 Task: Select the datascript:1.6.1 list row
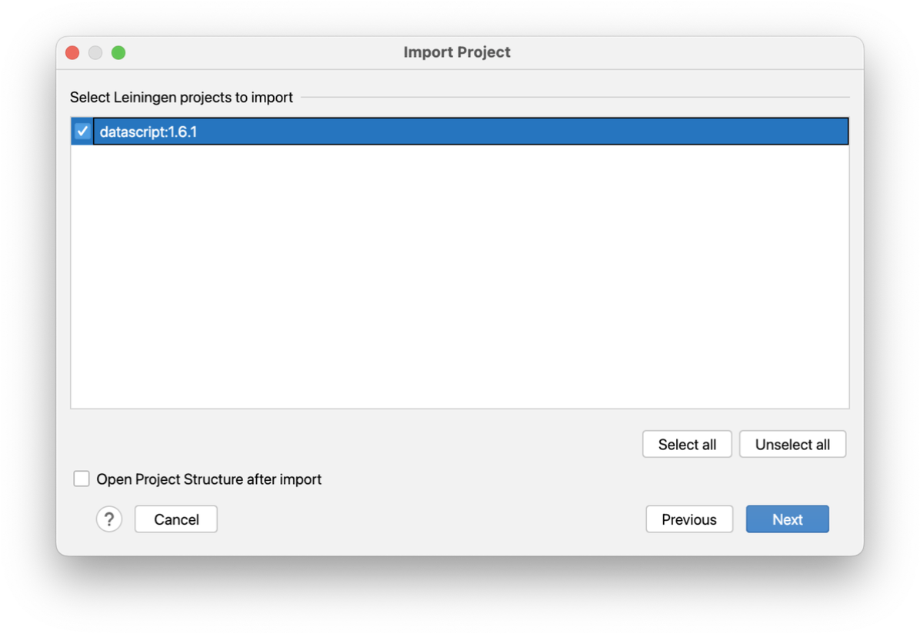(x=460, y=131)
